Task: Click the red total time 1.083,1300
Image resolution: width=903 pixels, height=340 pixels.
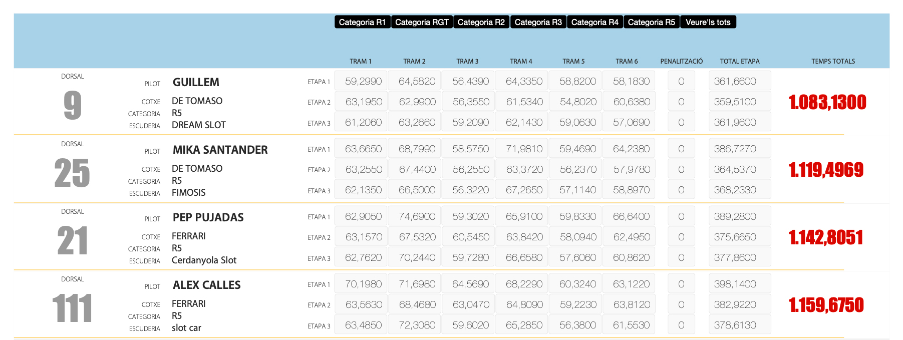Action: tap(827, 102)
